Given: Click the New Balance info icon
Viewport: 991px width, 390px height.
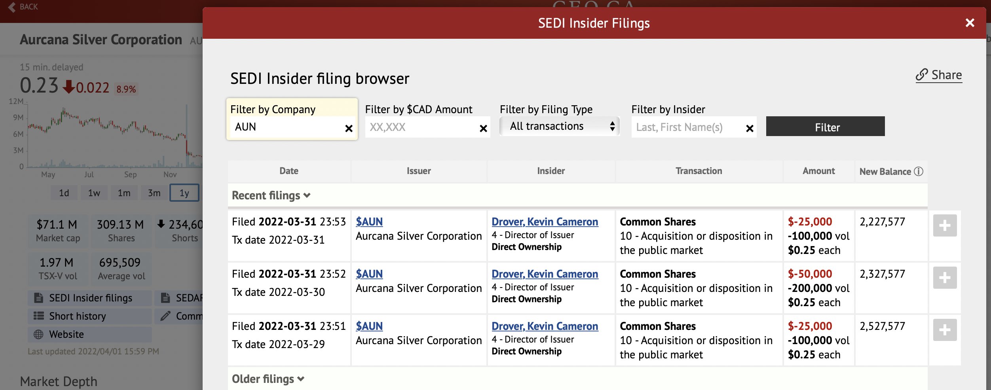Looking at the screenshot, I should point(919,171).
